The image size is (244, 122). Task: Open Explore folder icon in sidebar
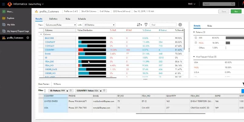pyautogui.click(x=4, y=18)
